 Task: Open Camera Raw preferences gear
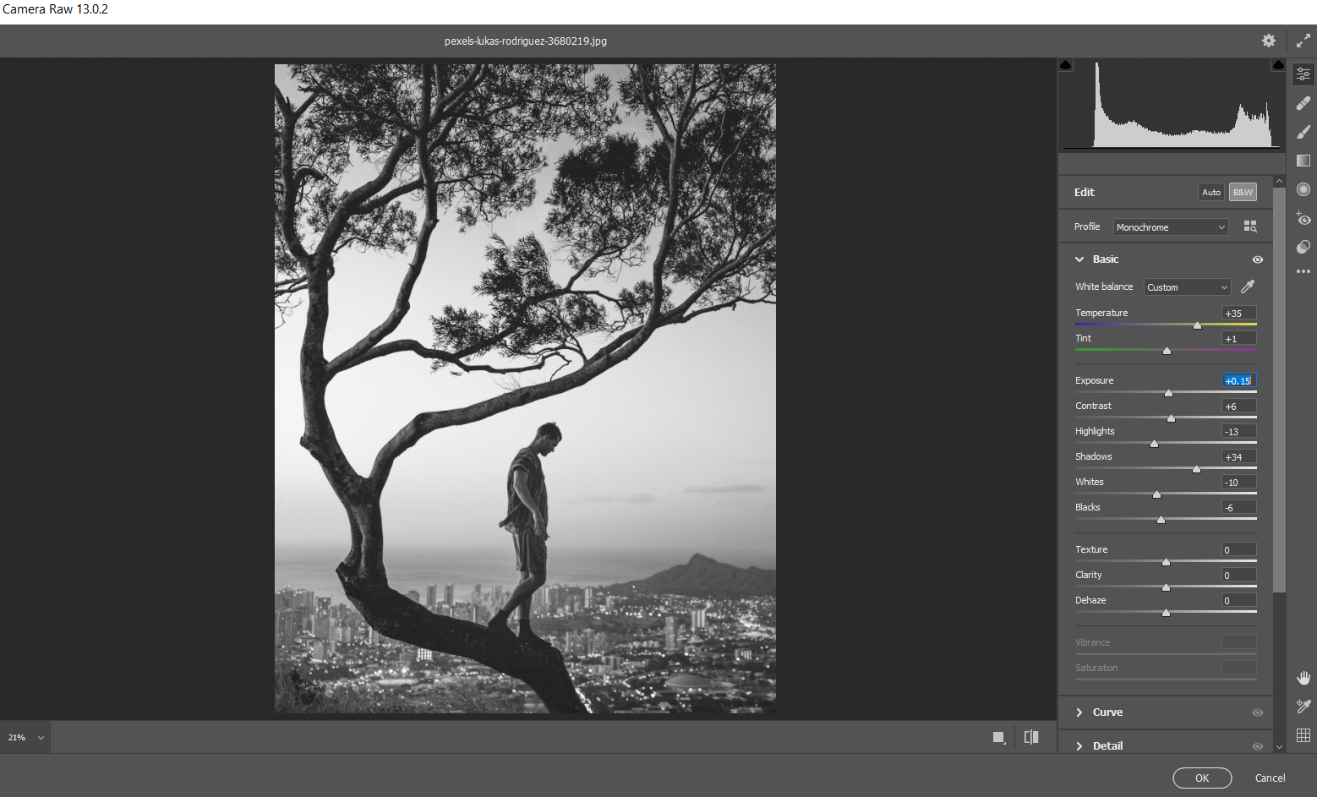tap(1268, 40)
